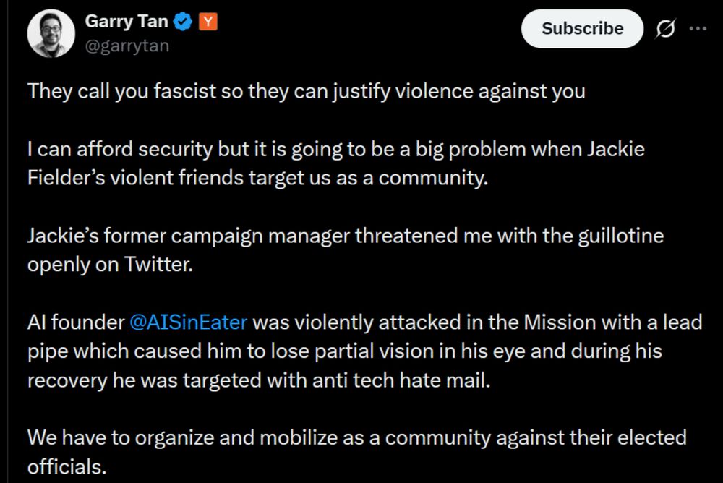Image resolution: width=723 pixels, height=483 pixels.
Task: Click the line starting "recovery he was targeted"
Action: point(259,380)
